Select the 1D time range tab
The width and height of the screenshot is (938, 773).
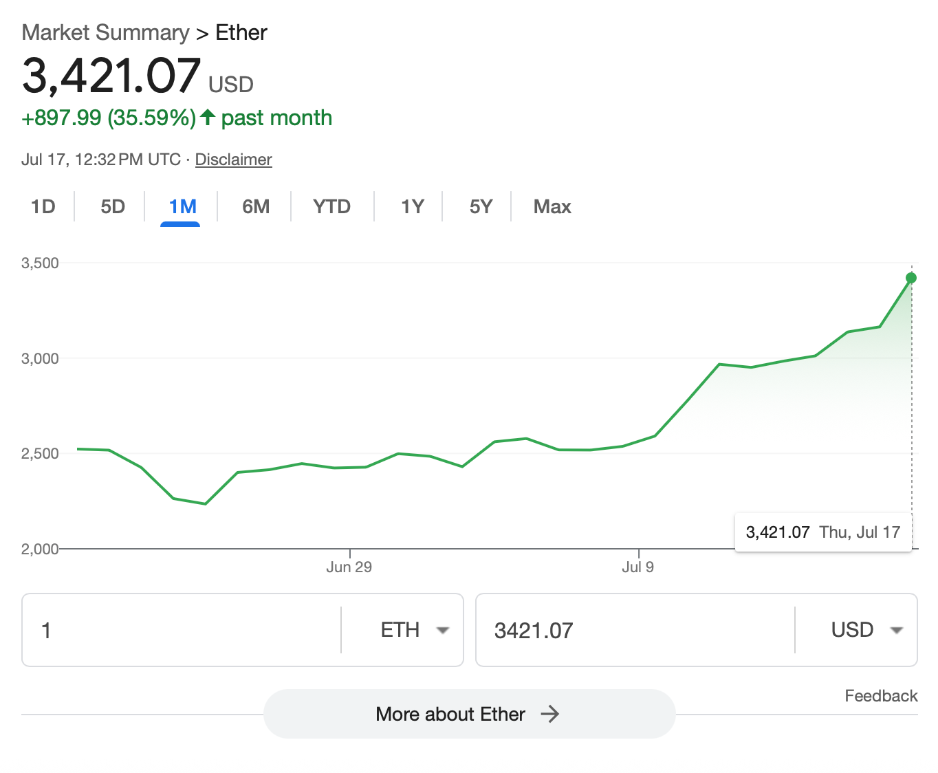click(43, 206)
